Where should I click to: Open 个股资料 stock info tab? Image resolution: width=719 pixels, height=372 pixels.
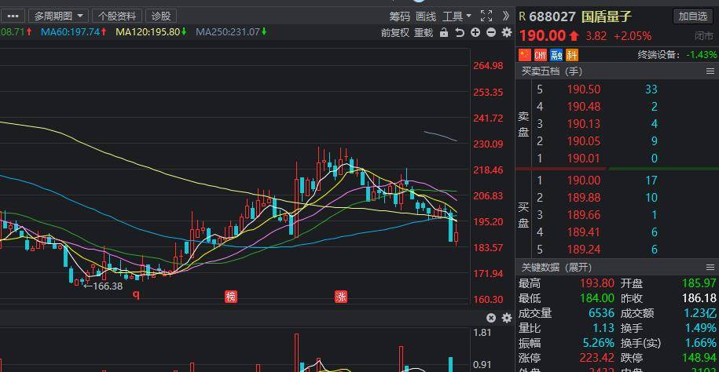click(117, 16)
